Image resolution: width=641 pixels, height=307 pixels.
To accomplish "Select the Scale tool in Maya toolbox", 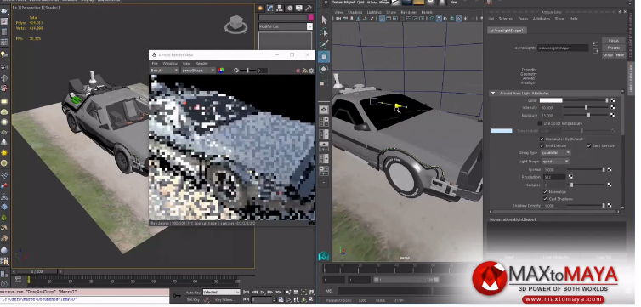I will point(324,81).
